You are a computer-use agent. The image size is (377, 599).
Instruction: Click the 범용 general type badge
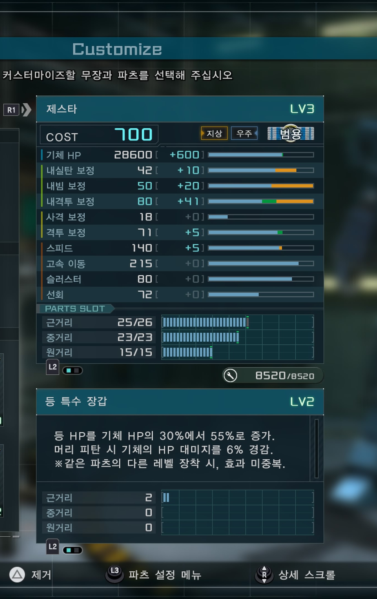pos(291,134)
